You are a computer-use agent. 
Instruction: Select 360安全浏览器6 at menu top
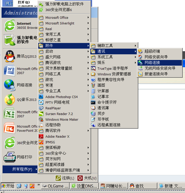[64, 10]
